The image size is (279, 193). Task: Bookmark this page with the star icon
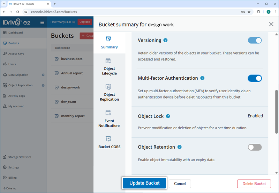pyautogui.click(x=249, y=12)
